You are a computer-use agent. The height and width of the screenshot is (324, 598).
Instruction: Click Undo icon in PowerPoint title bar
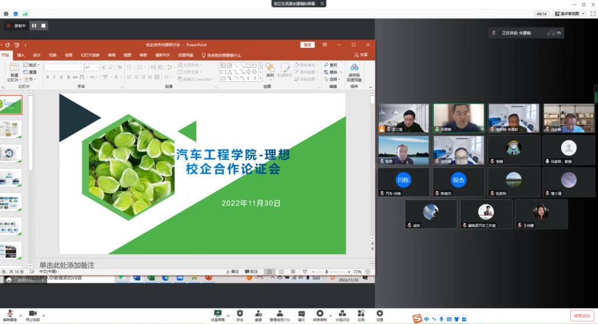(7, 44)
